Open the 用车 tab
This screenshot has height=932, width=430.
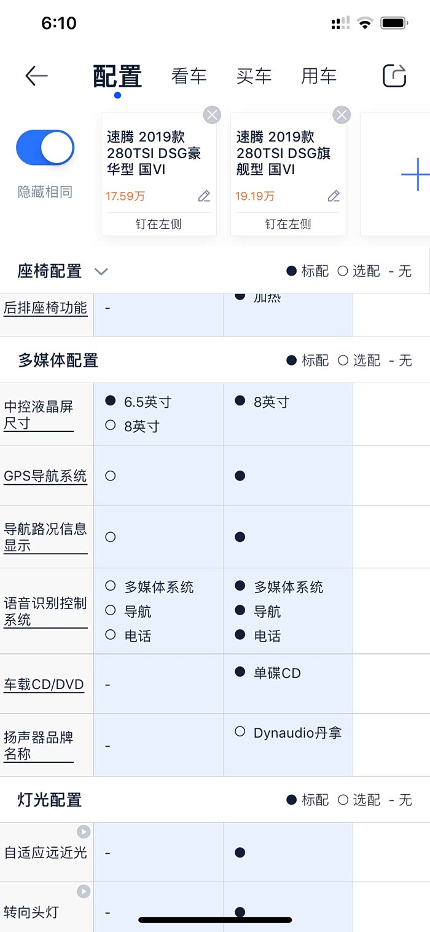pyautogui.click(x=319, y=76)
